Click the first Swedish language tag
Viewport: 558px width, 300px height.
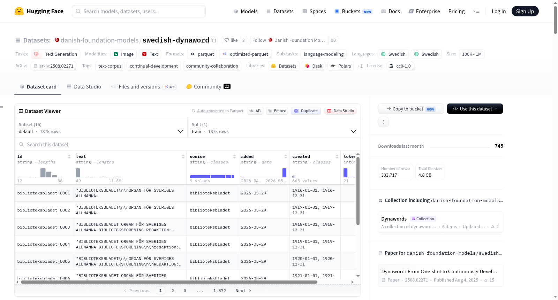(393, 54)
